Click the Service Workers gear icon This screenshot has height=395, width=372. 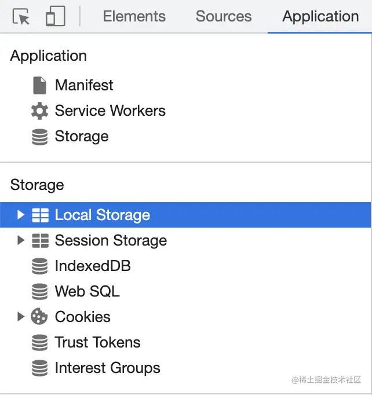[39, 111]
